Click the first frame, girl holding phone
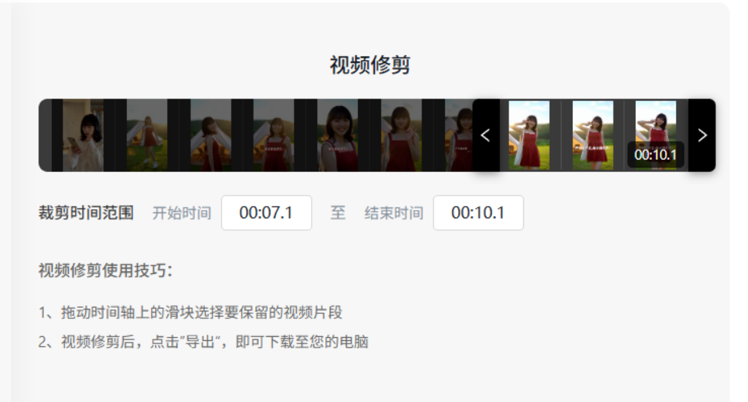The width and height of the screenshot is (748, 402). [83, 135]
